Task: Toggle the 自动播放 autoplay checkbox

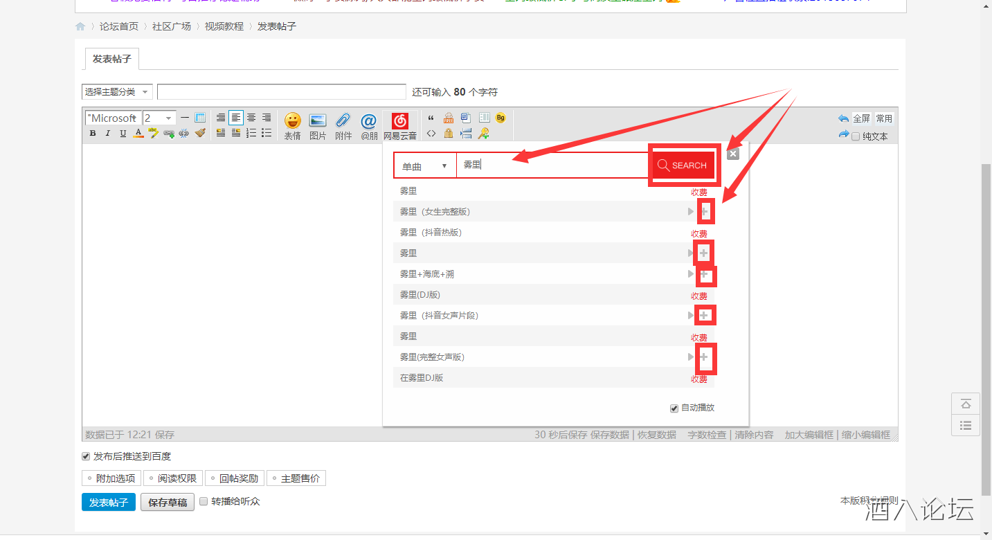Action: [x=674, y=408]
